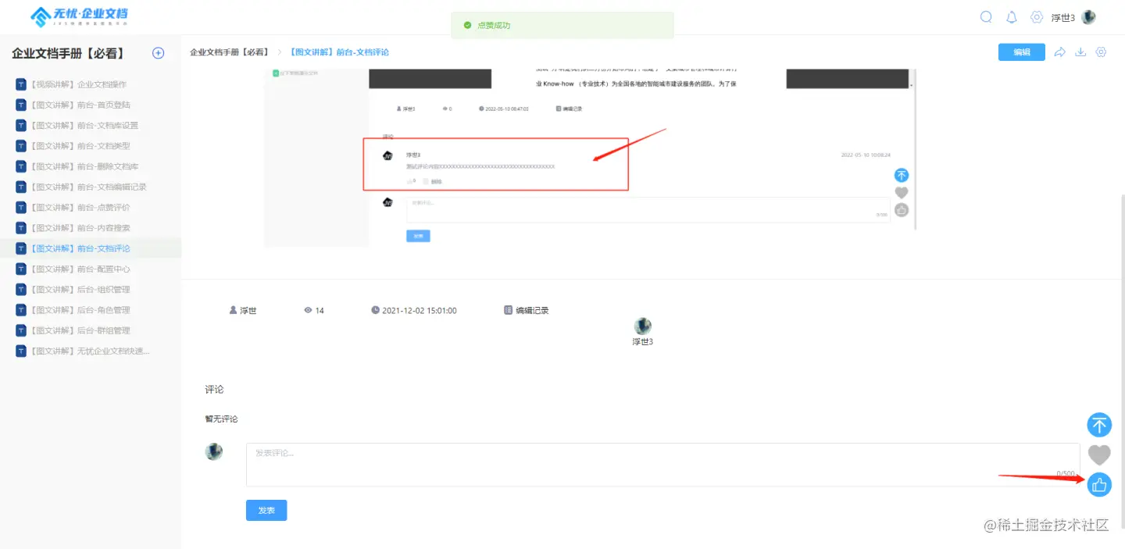Click the 评论 section heading
Image resolution: width=1125 pixels, height=549 pixels.
coord(215,389)
